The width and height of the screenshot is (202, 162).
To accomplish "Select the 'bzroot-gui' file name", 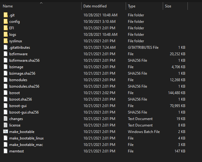I will click(18, 106).
